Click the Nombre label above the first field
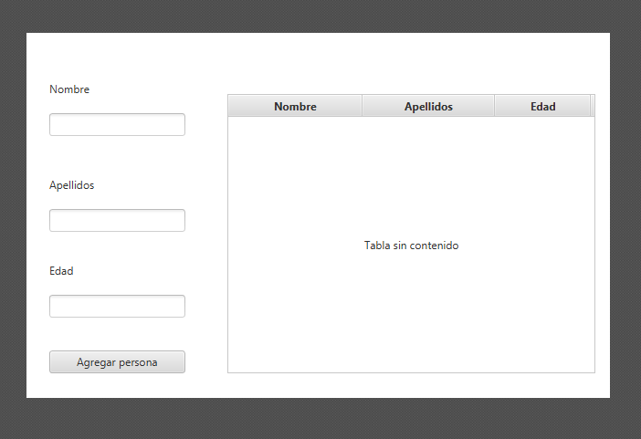 (x=69, y=89)
